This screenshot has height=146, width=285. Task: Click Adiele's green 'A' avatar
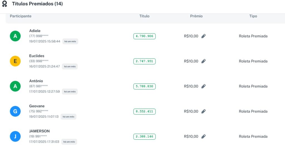pos(15,36)
